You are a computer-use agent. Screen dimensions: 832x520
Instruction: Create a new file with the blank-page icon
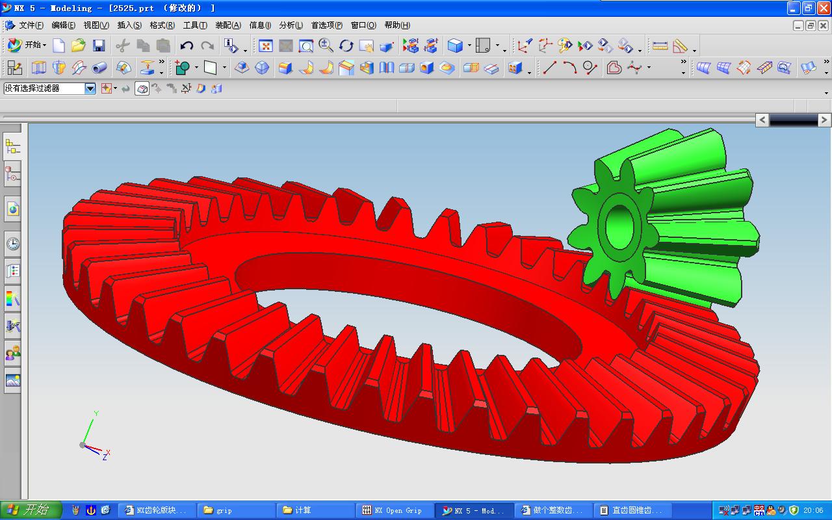tap(59, 45)
